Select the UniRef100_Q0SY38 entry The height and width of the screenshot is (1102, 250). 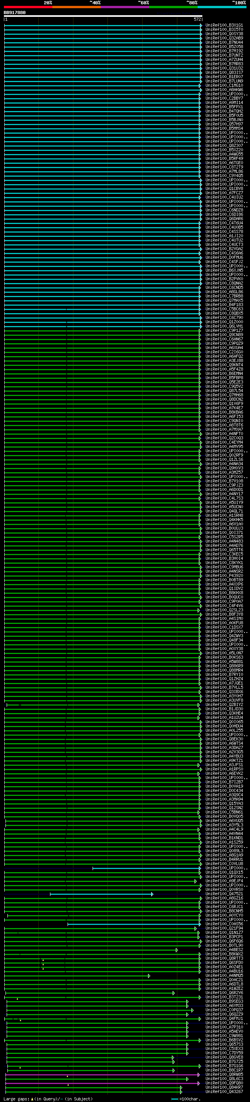pos(224,34)
